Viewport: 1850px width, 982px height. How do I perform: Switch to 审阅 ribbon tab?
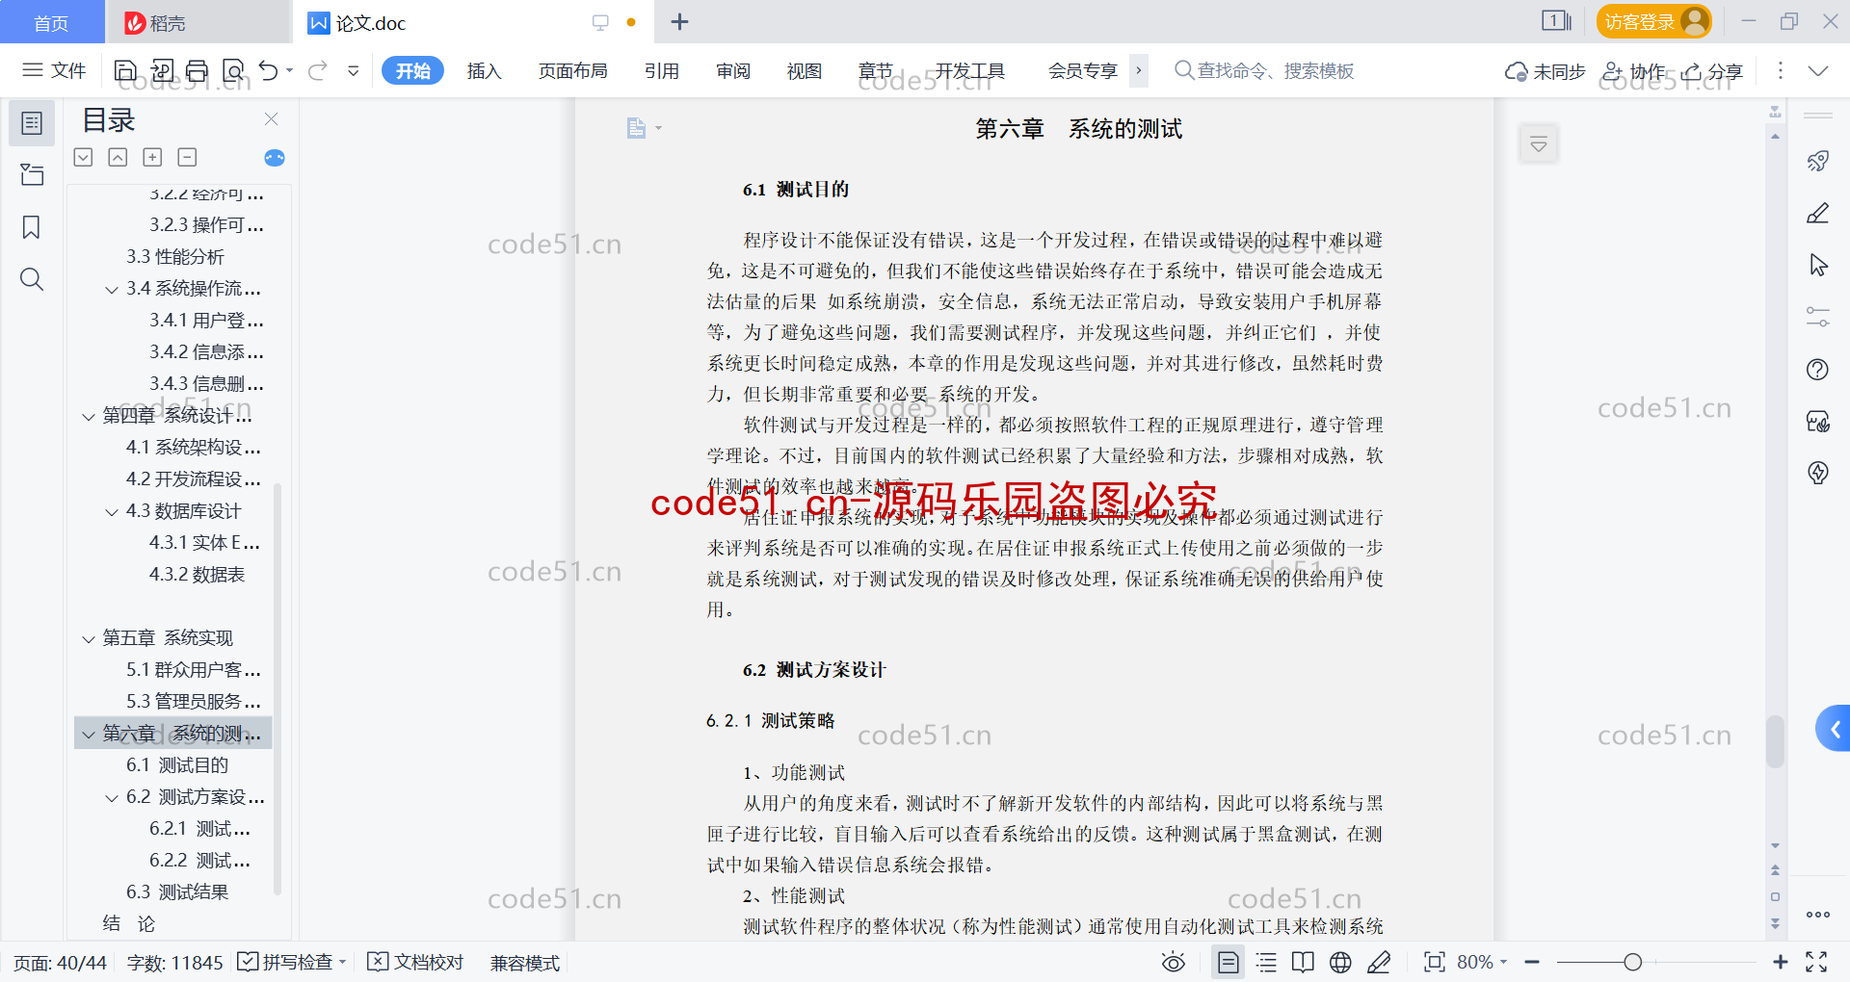pos(733,70)
